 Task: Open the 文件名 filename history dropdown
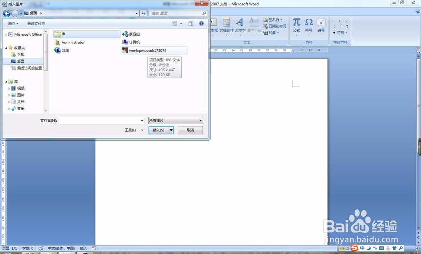point(142,120)
